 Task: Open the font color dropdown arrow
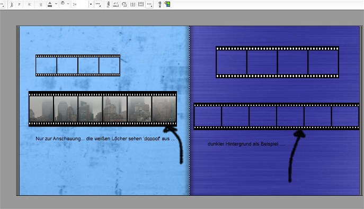click(x=56, y=4)
